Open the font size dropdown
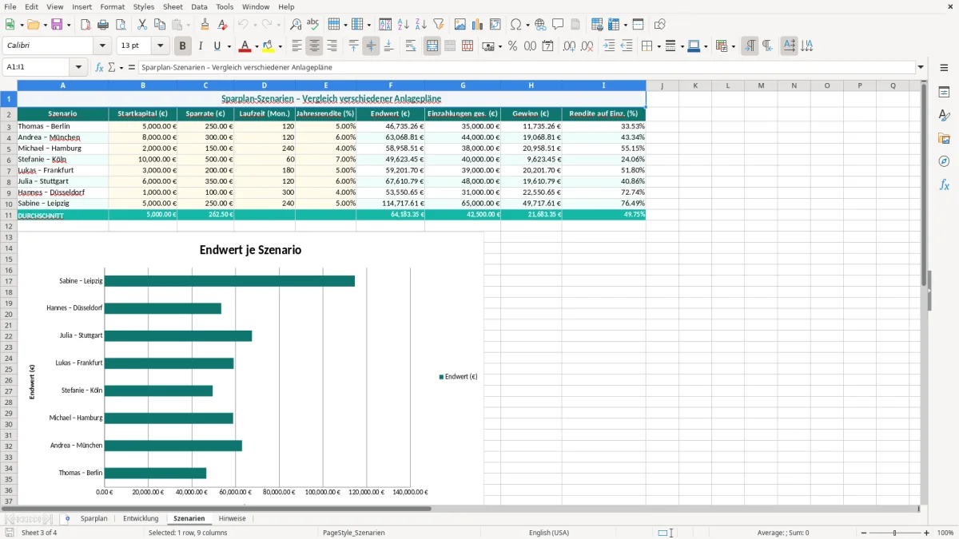 (x=161, y=46)
